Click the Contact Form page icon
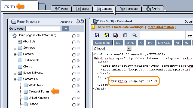The width and height of the screenshot is (193, 108). point(26,91)
